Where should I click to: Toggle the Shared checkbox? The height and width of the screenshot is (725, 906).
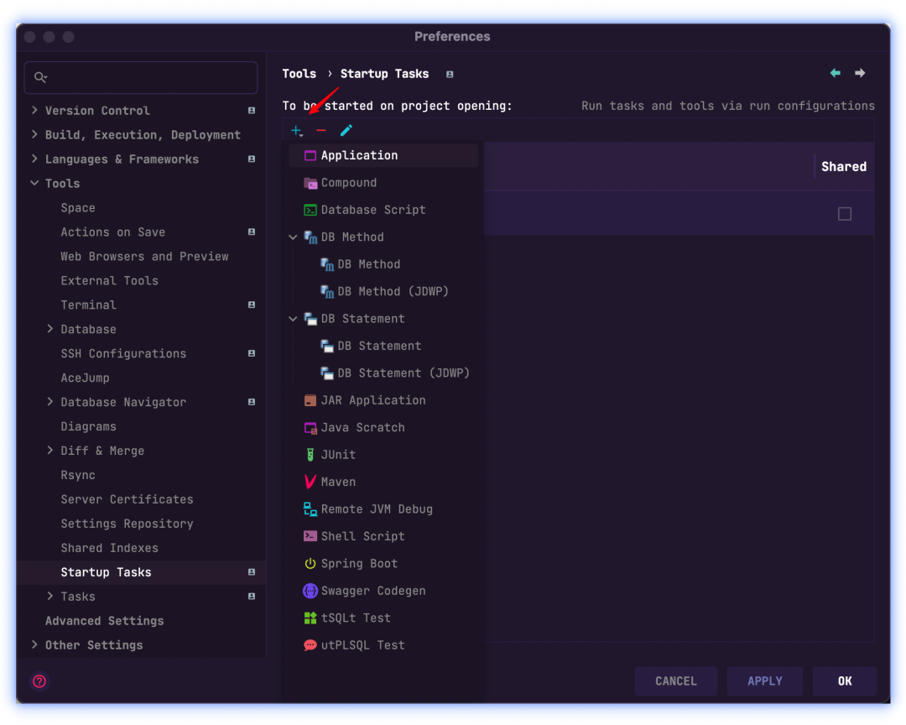(x=845, y=214)
